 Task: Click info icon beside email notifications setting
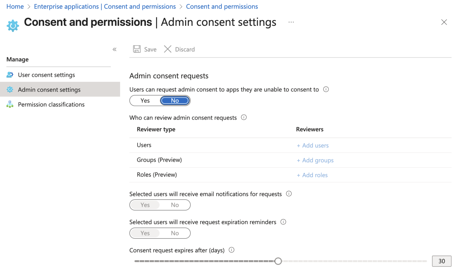(x=289, y=194)
